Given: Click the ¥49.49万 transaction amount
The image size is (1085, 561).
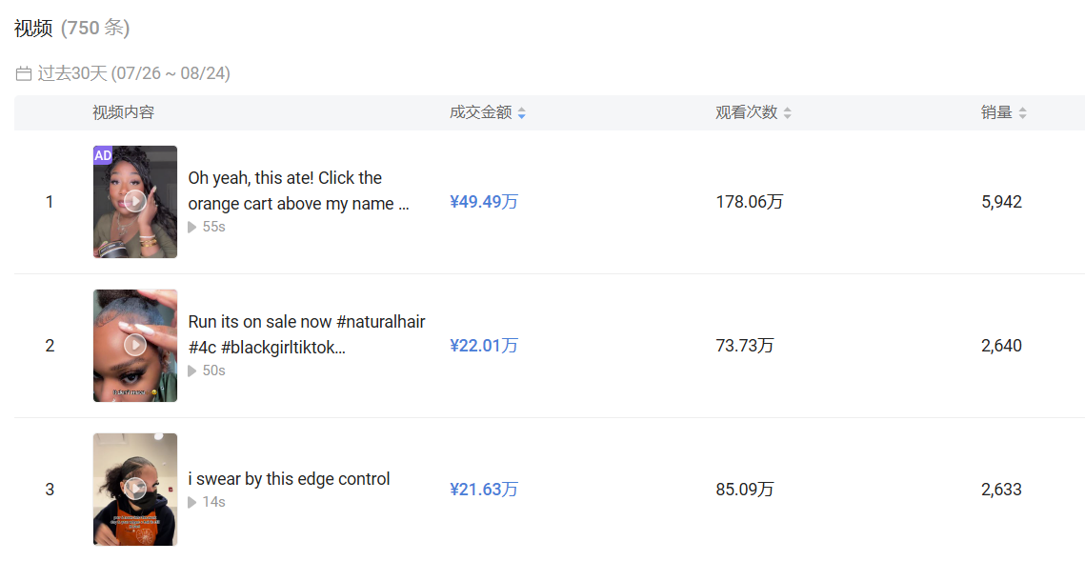Looking at the screenshot, I should tap(484, 202).
